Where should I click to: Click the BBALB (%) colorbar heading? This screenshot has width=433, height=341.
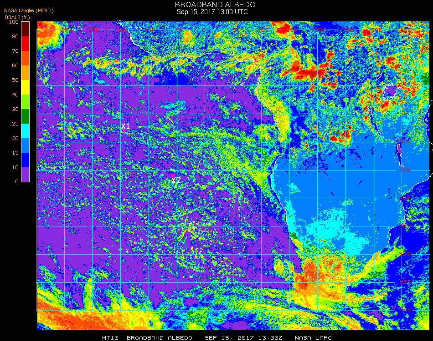coord(17,17)
